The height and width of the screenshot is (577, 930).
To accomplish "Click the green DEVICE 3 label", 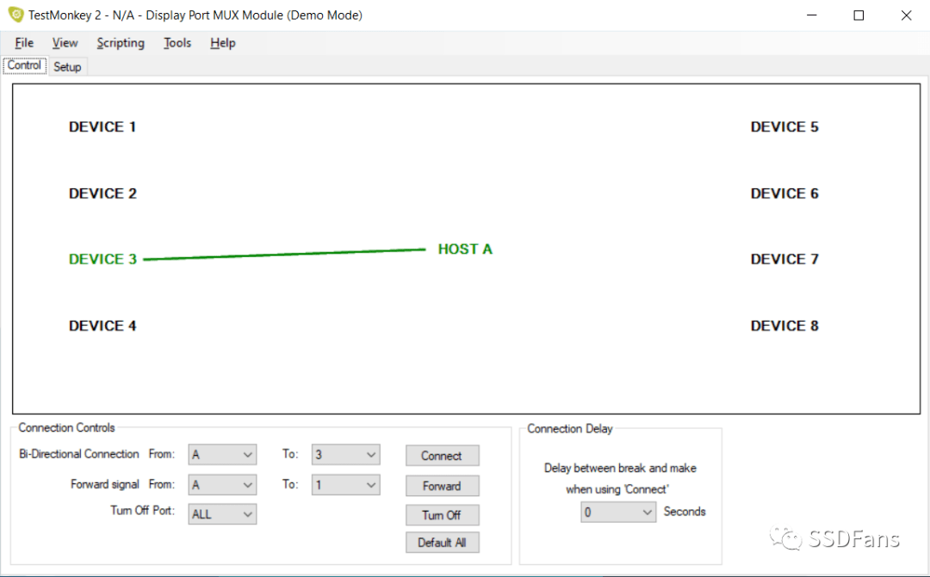I will click(102, 260).
